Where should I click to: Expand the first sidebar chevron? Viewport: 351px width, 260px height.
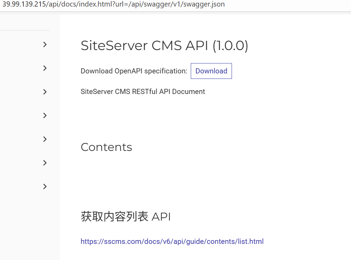[x=45, y=45]
